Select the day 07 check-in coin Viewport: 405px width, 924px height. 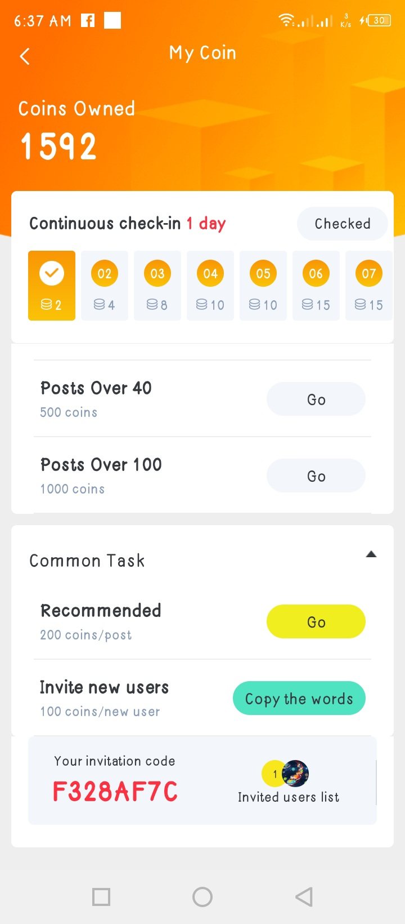pos(369,274)
